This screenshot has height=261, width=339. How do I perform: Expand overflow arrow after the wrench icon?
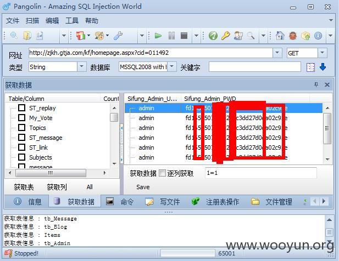tap(142, 36)
